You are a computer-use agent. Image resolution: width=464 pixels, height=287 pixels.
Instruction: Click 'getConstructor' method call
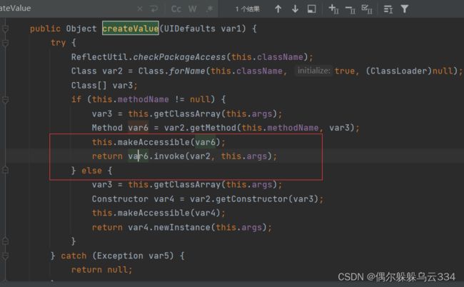coord(251,198)
